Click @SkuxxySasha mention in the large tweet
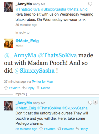 [x=34, y=71]
